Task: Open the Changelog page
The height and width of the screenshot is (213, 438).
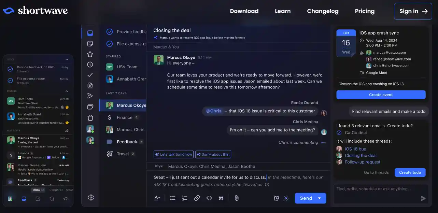Action: 323,11
